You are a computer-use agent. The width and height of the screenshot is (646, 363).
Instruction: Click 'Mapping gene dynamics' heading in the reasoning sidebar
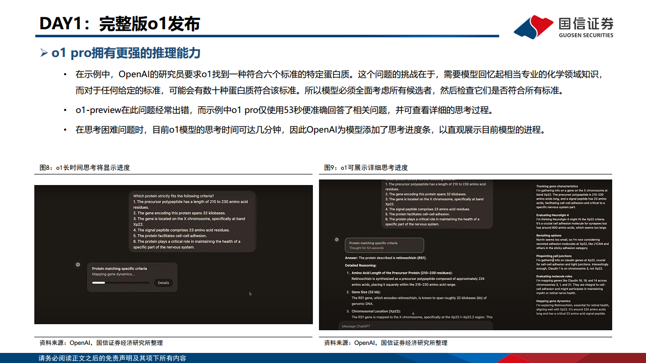(x=554, y=301)
